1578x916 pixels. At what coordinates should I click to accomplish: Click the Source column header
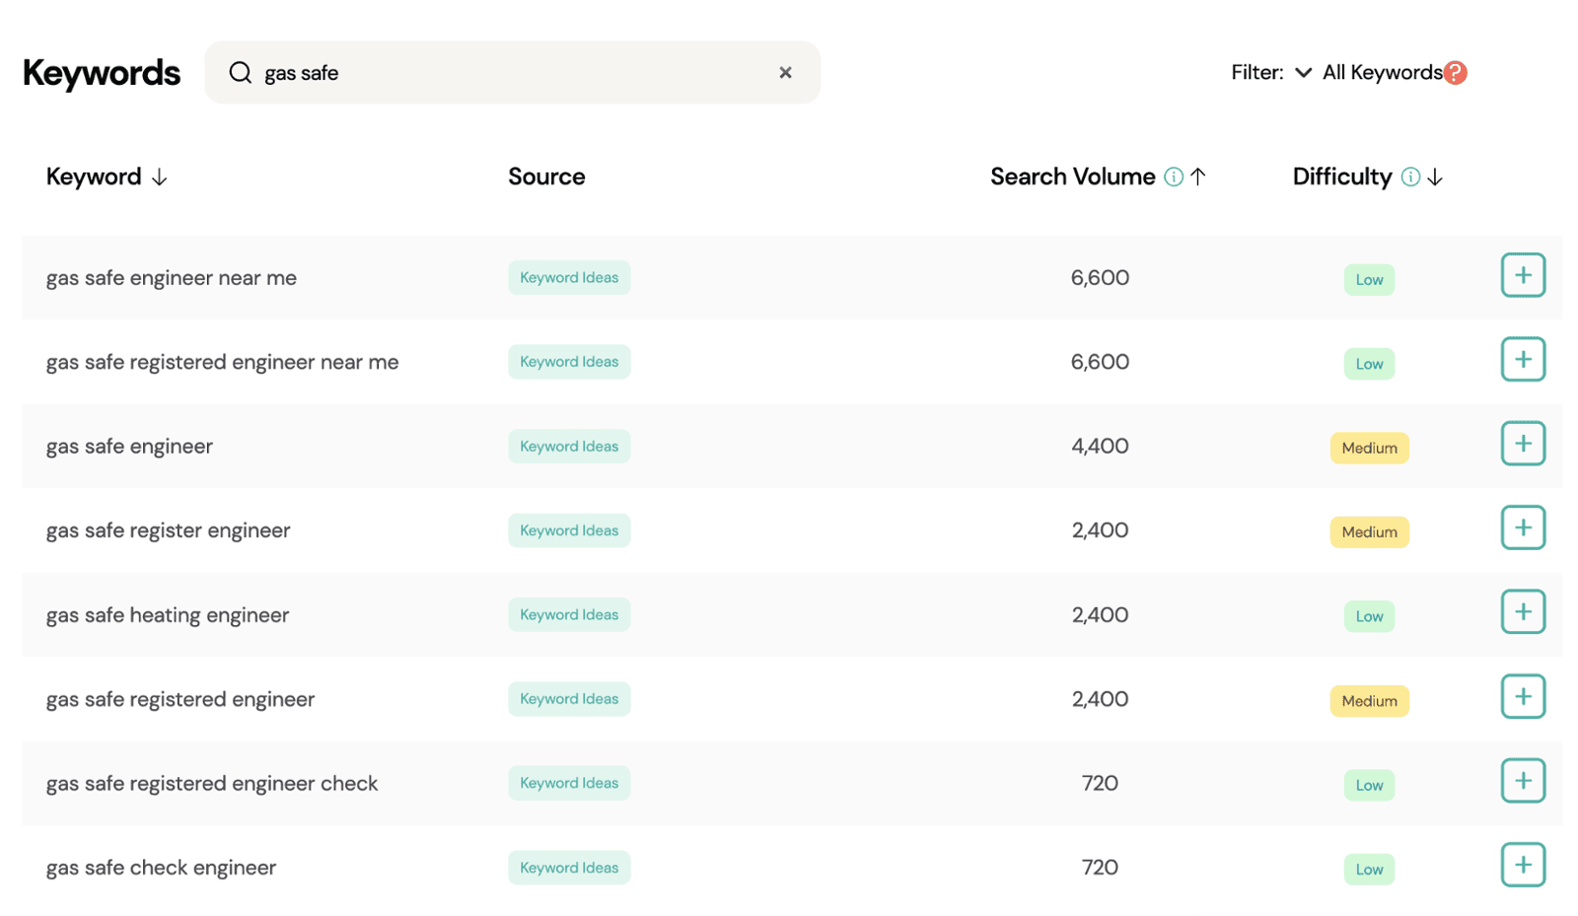tap(546, 176)
